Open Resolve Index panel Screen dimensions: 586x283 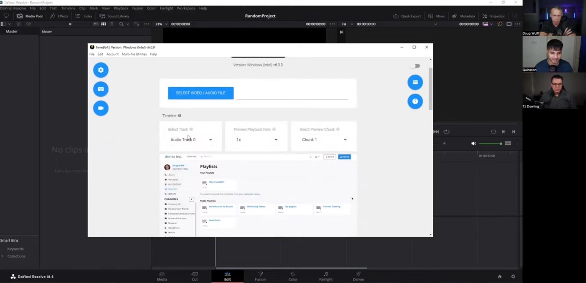(x=84, y=16)
